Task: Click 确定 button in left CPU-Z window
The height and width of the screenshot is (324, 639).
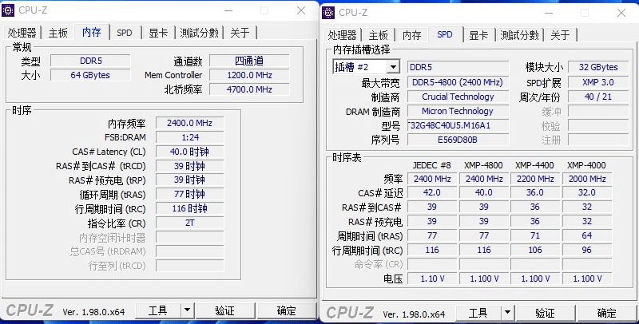Action: click(x=287, y=310)
